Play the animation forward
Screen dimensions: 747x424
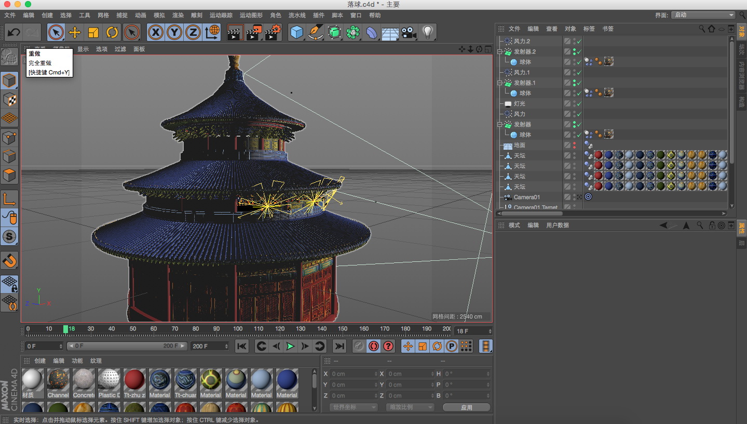pos(290,346)
